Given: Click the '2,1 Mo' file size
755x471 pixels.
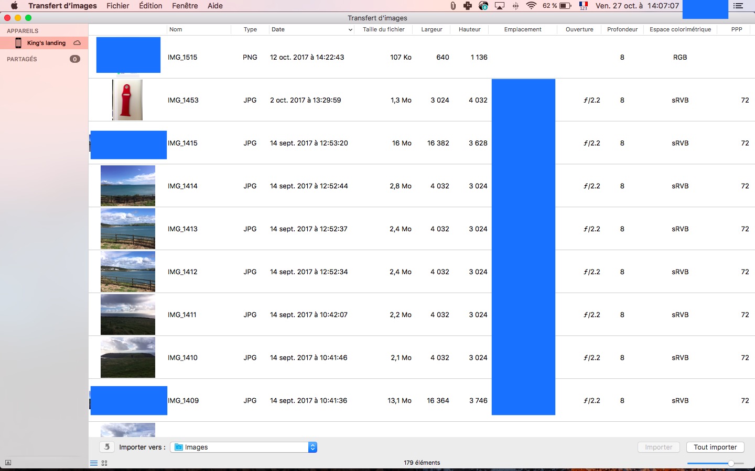Looking at the screenshot, I should tap(401, 358).
